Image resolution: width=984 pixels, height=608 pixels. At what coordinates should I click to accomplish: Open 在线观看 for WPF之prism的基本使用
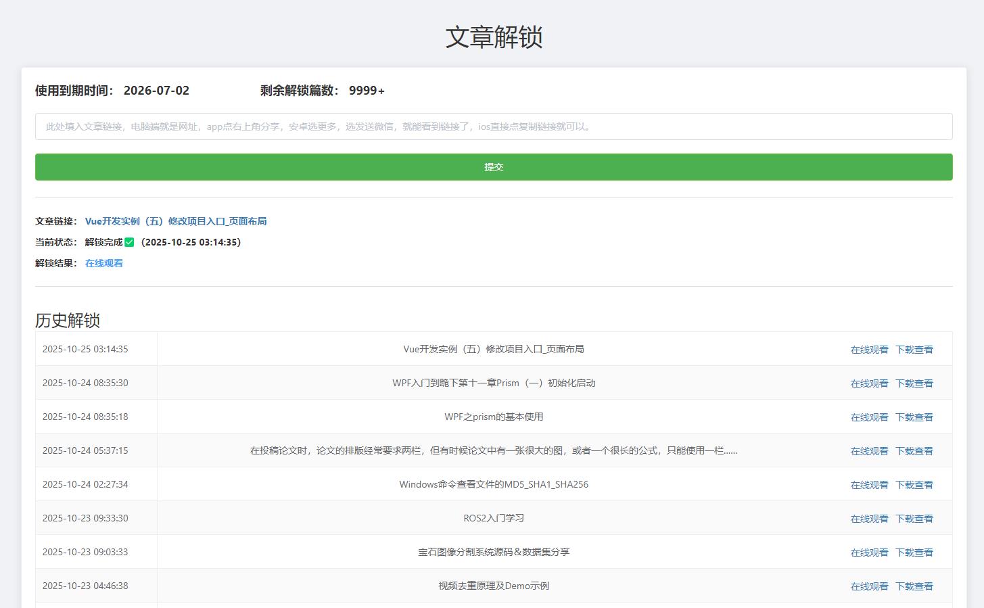click(x=870, y=417)
